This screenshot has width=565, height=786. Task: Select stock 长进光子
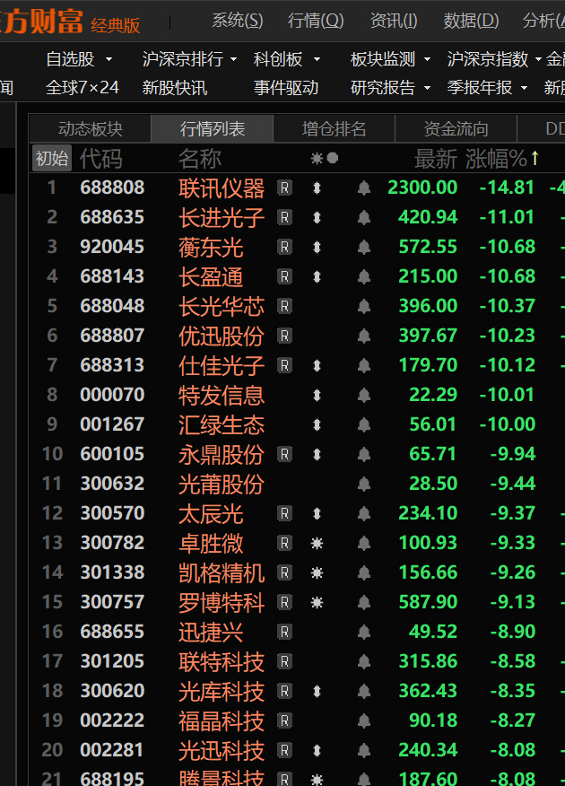[222, 218]
